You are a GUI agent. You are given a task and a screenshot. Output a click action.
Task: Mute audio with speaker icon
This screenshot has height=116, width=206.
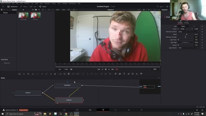[71, 69]
